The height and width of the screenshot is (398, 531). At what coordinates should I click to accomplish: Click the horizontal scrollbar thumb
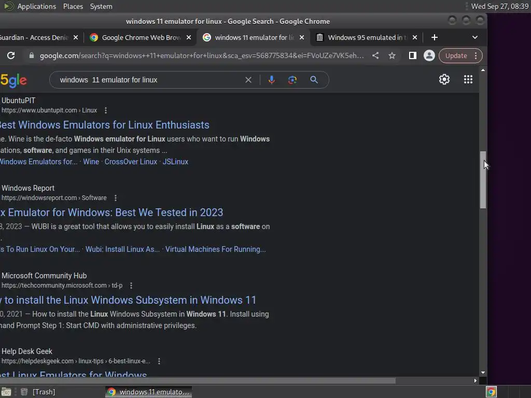click(198, 381)
